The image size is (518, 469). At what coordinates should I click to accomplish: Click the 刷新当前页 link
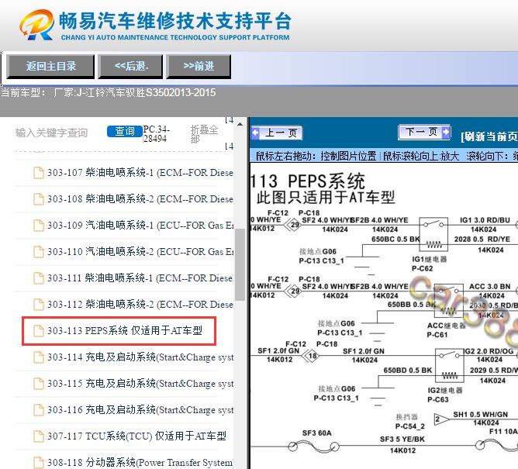click(489, 136)
